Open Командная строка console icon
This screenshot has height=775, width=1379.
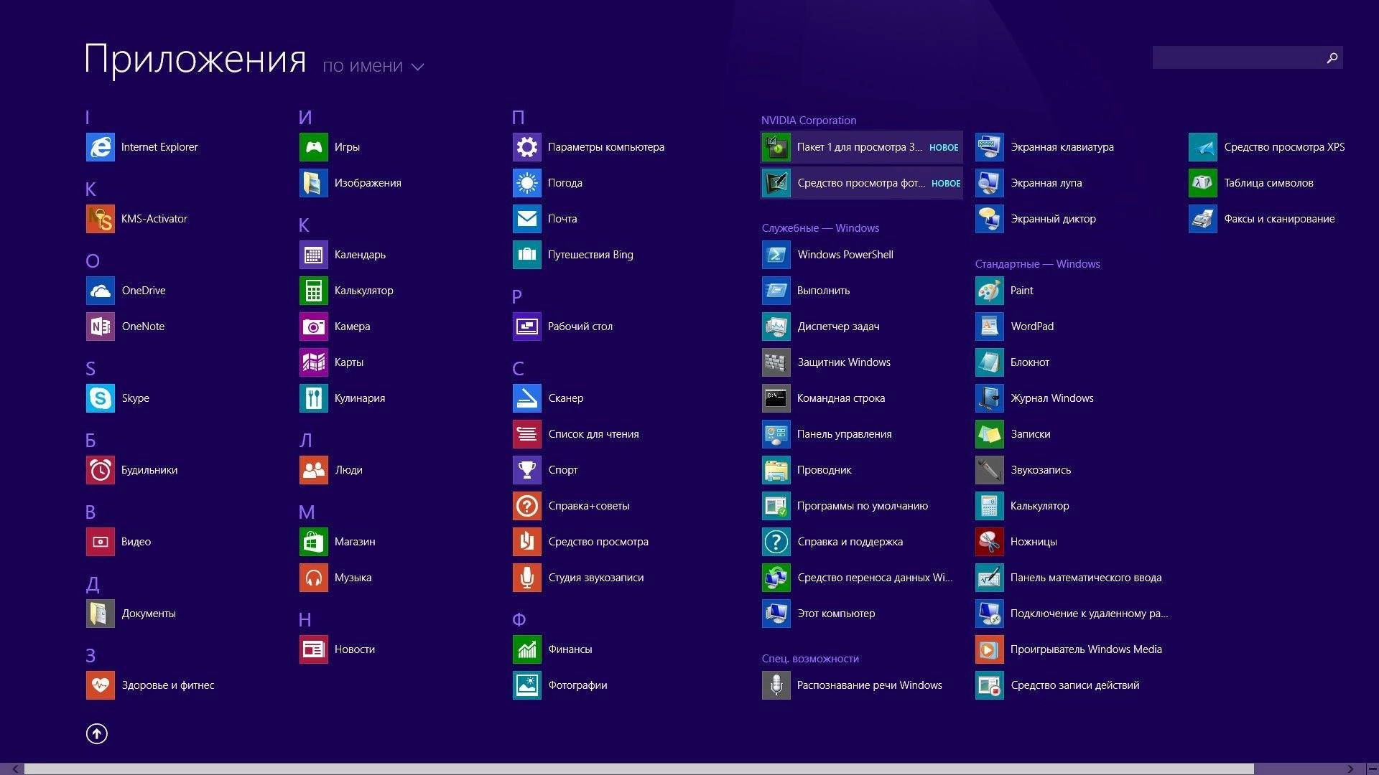[x=776, y=398]
